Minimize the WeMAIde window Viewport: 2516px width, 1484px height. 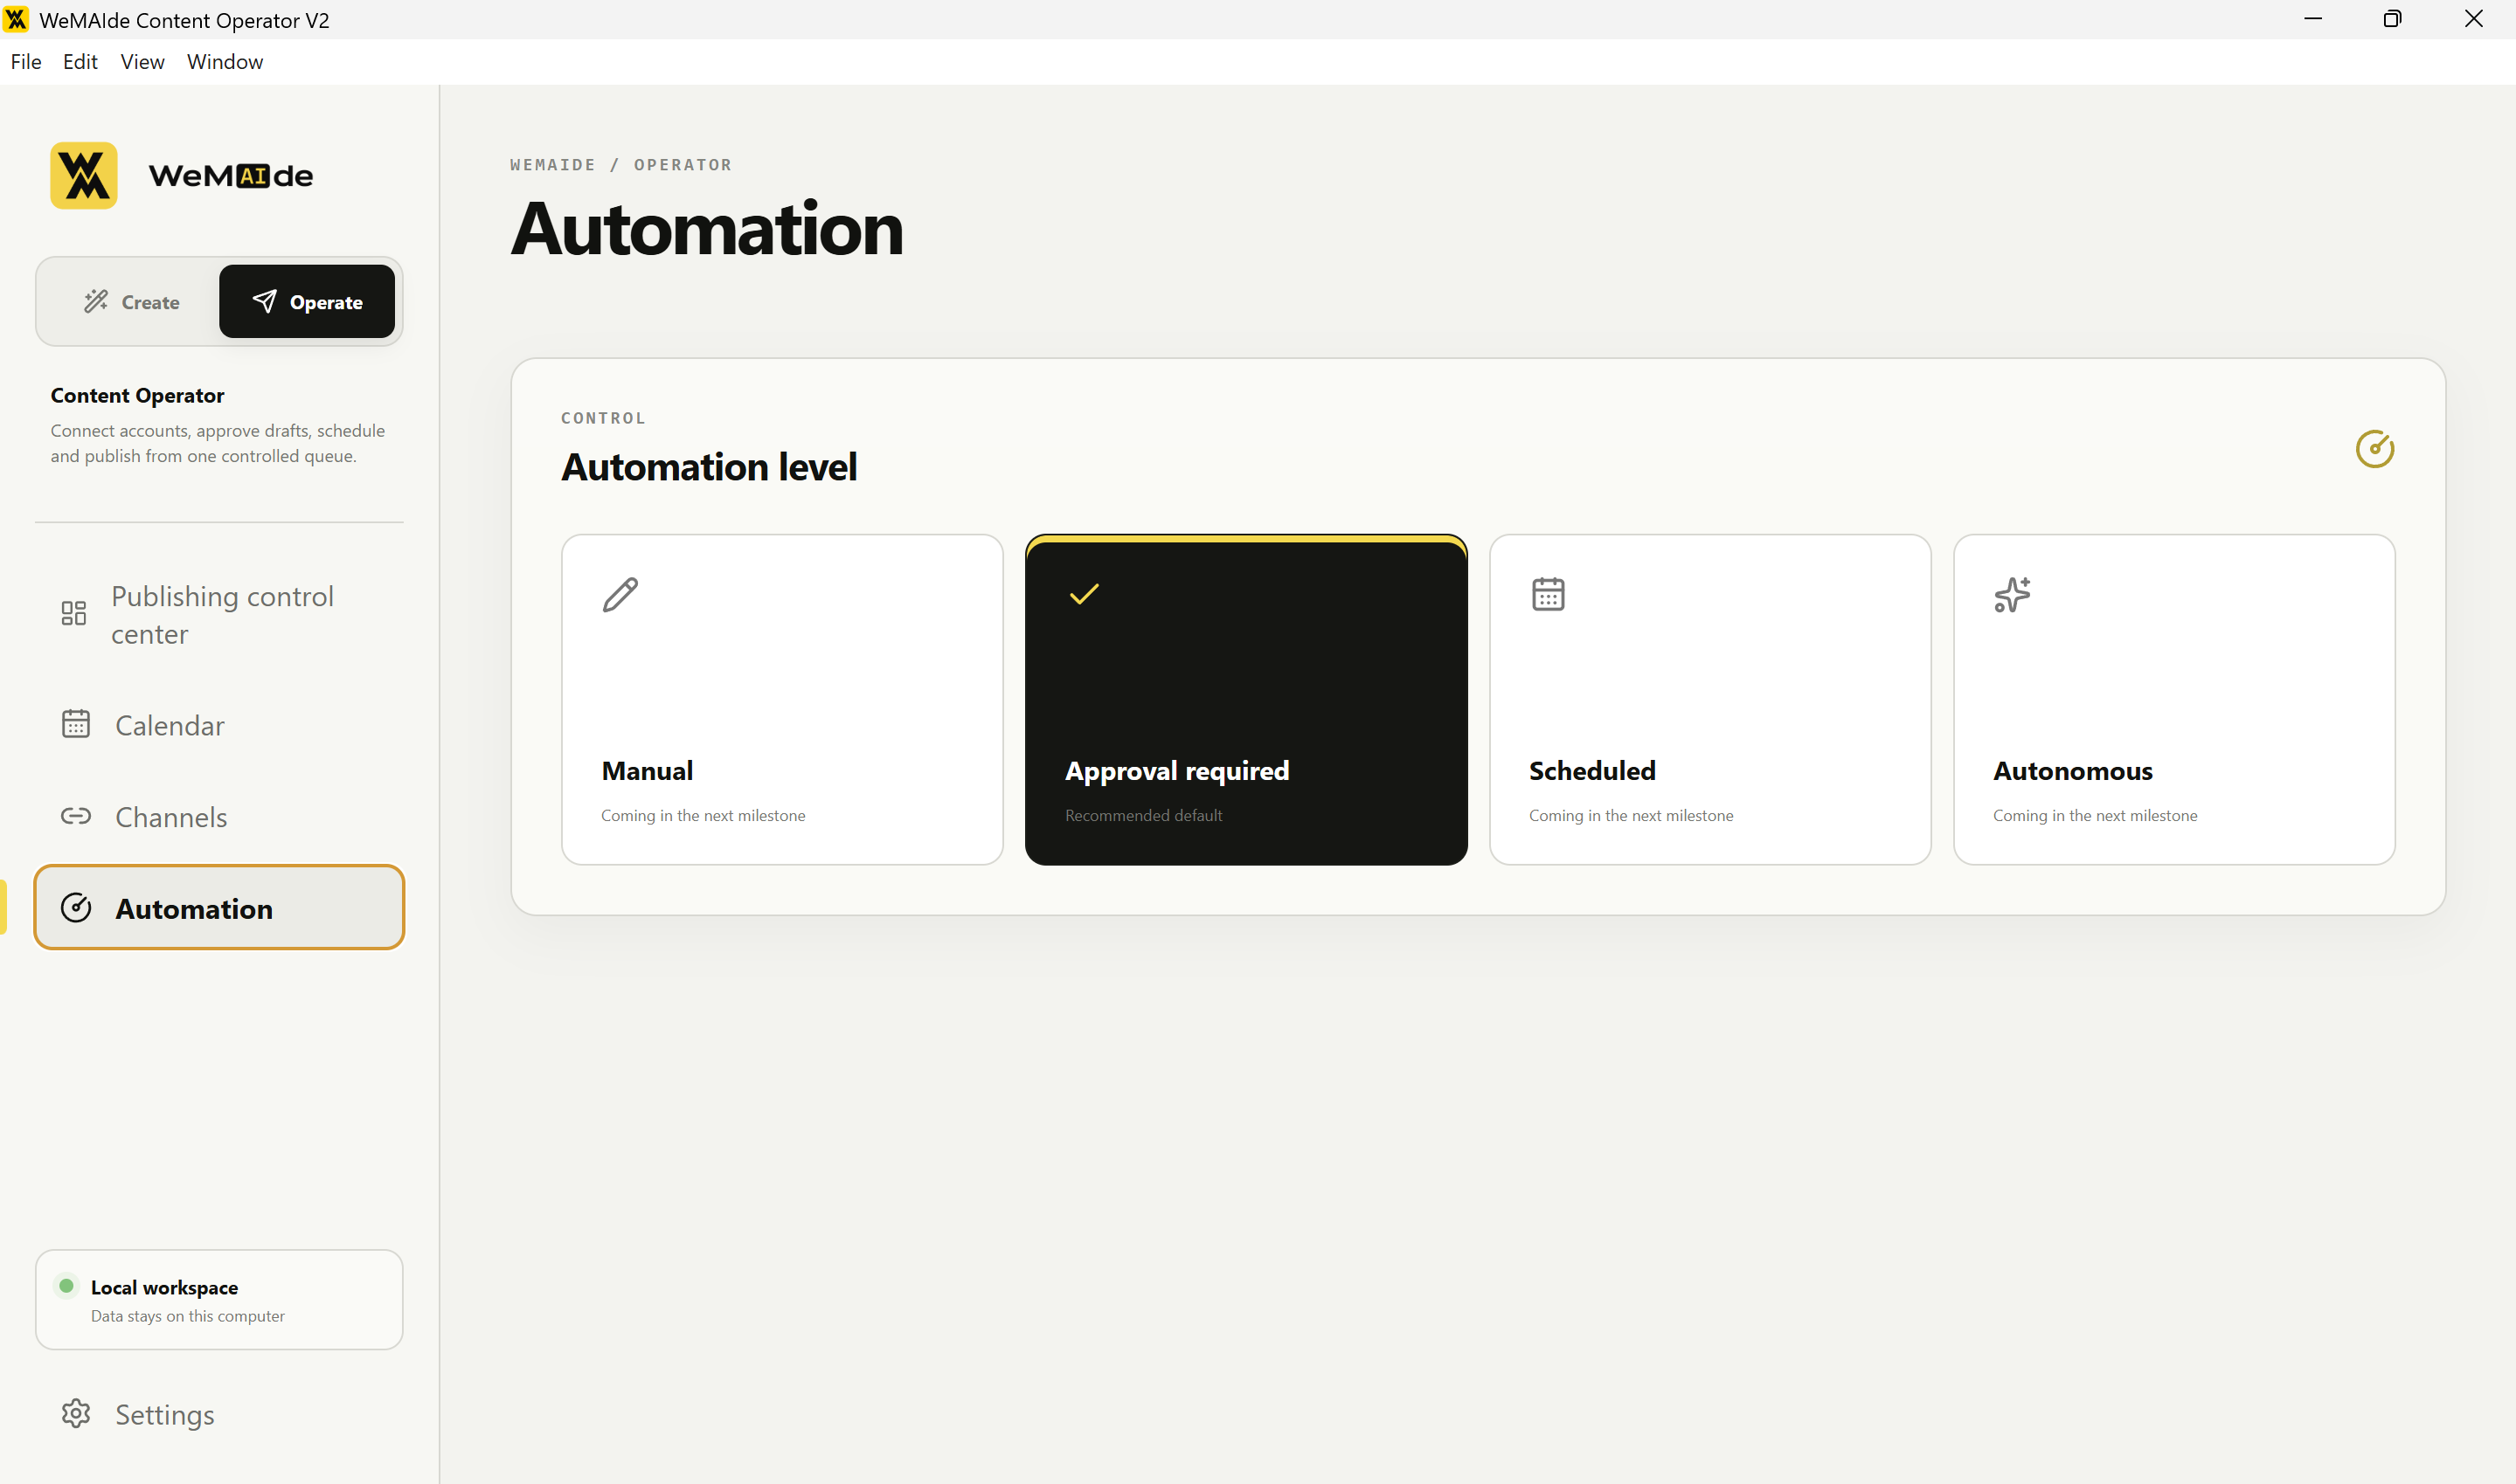[2312, 19]
